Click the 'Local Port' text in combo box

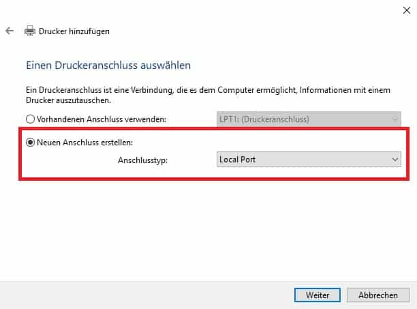click(238, 160)
